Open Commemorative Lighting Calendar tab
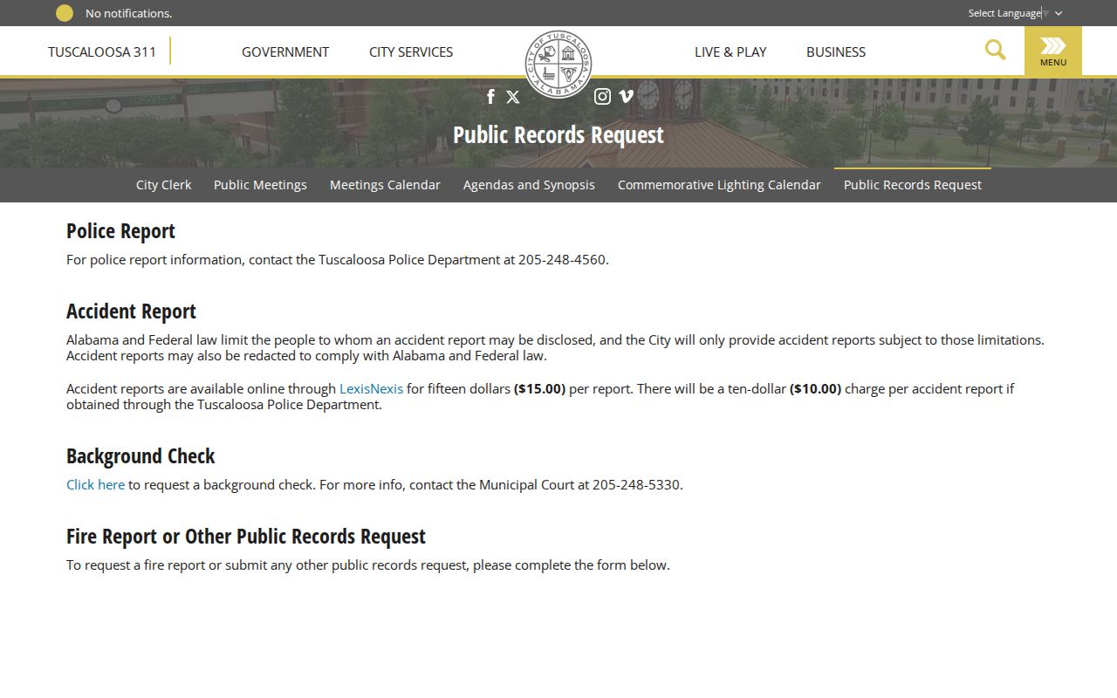This screenshot has height=698, width=1117. pyautogui.click(x=719, y=185)
